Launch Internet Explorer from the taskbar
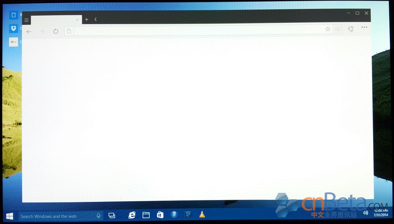This screenshot has width=394, height=224. pos(132,215)
